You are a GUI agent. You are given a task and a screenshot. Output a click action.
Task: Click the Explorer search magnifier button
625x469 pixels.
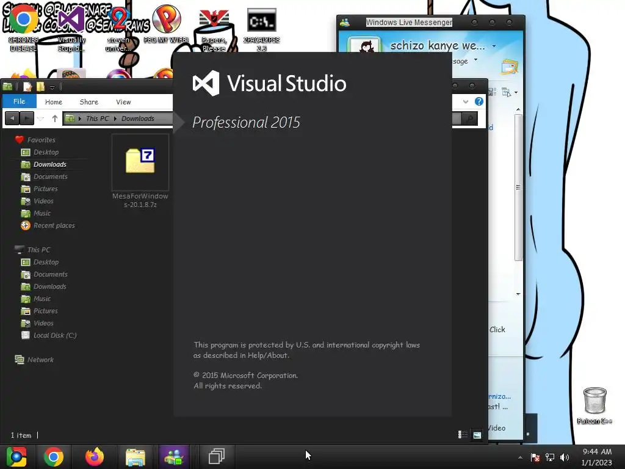[470, 118]
